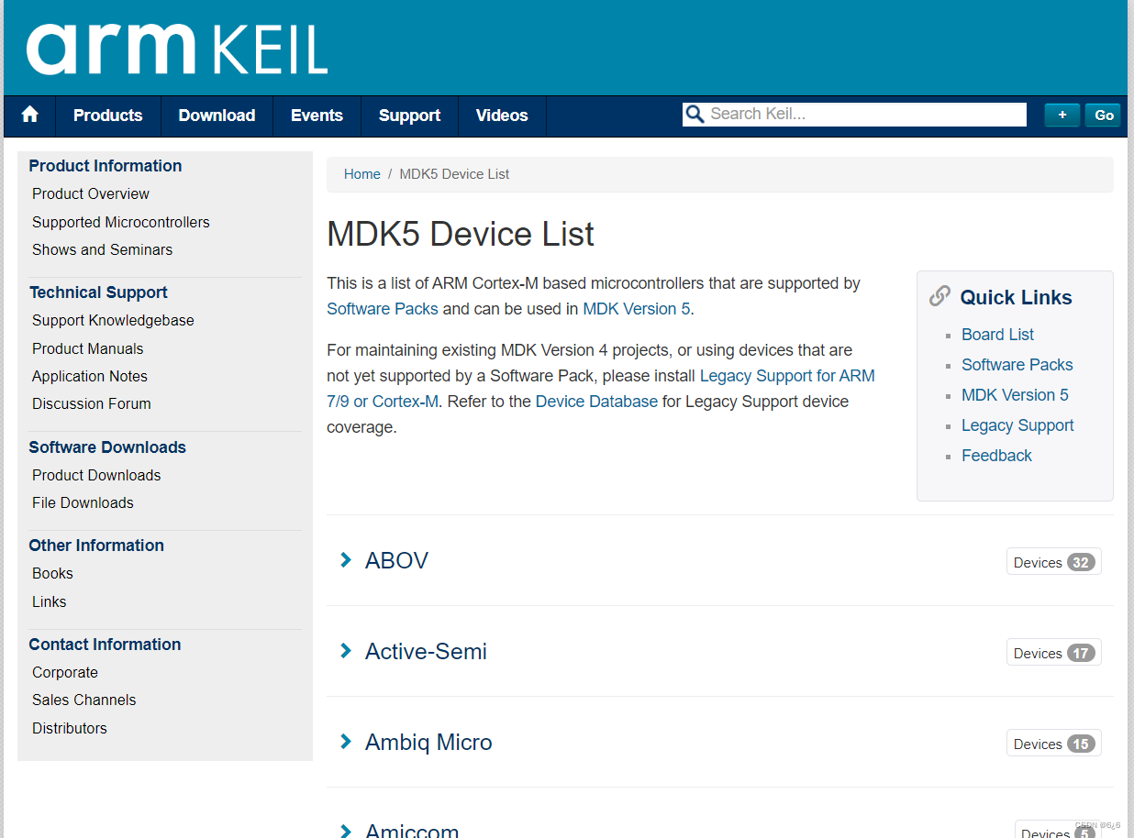Open Discussion Forum in sidebar
This screenshot has height=838, width=1134.
click(x=92, y=403)
